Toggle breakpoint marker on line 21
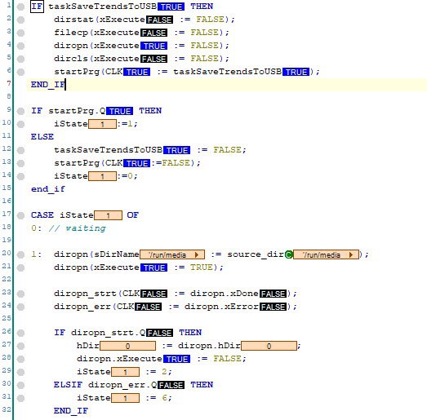This screenshot has width=427, height=420. [x=20, y=268]
